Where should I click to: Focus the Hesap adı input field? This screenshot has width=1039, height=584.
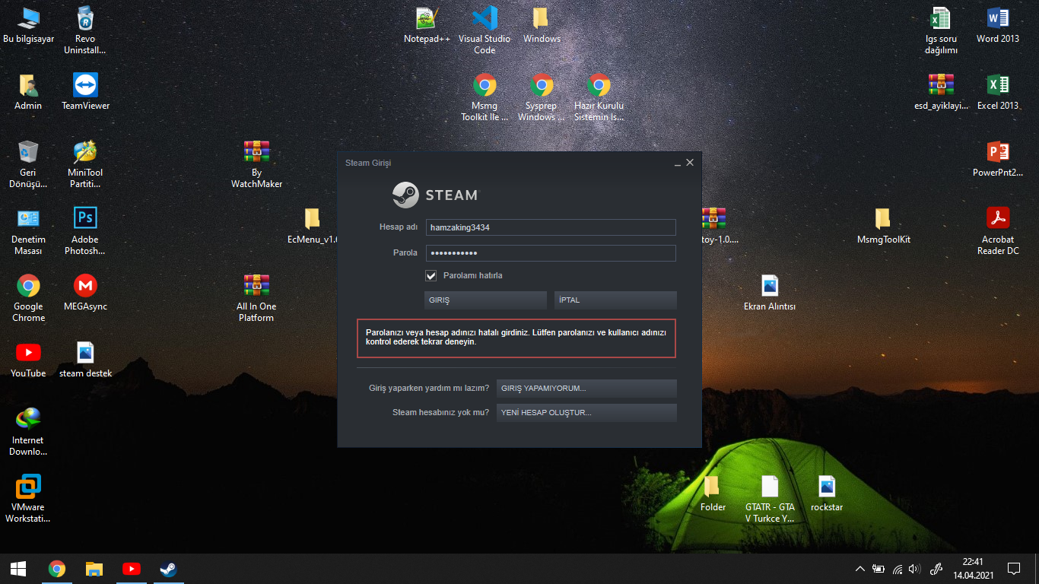pos(551,227)
